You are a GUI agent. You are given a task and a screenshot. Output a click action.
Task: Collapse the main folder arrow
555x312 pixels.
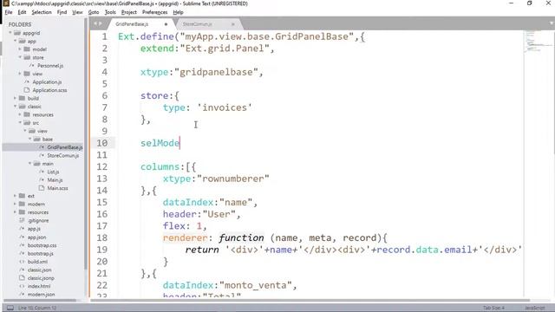(30, 164)
